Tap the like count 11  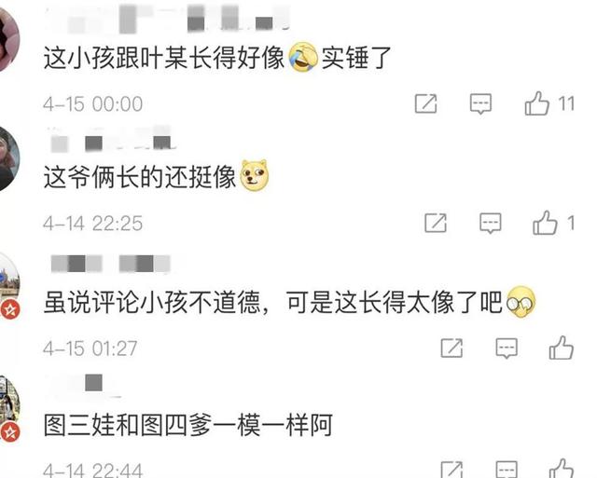point(566,103)
